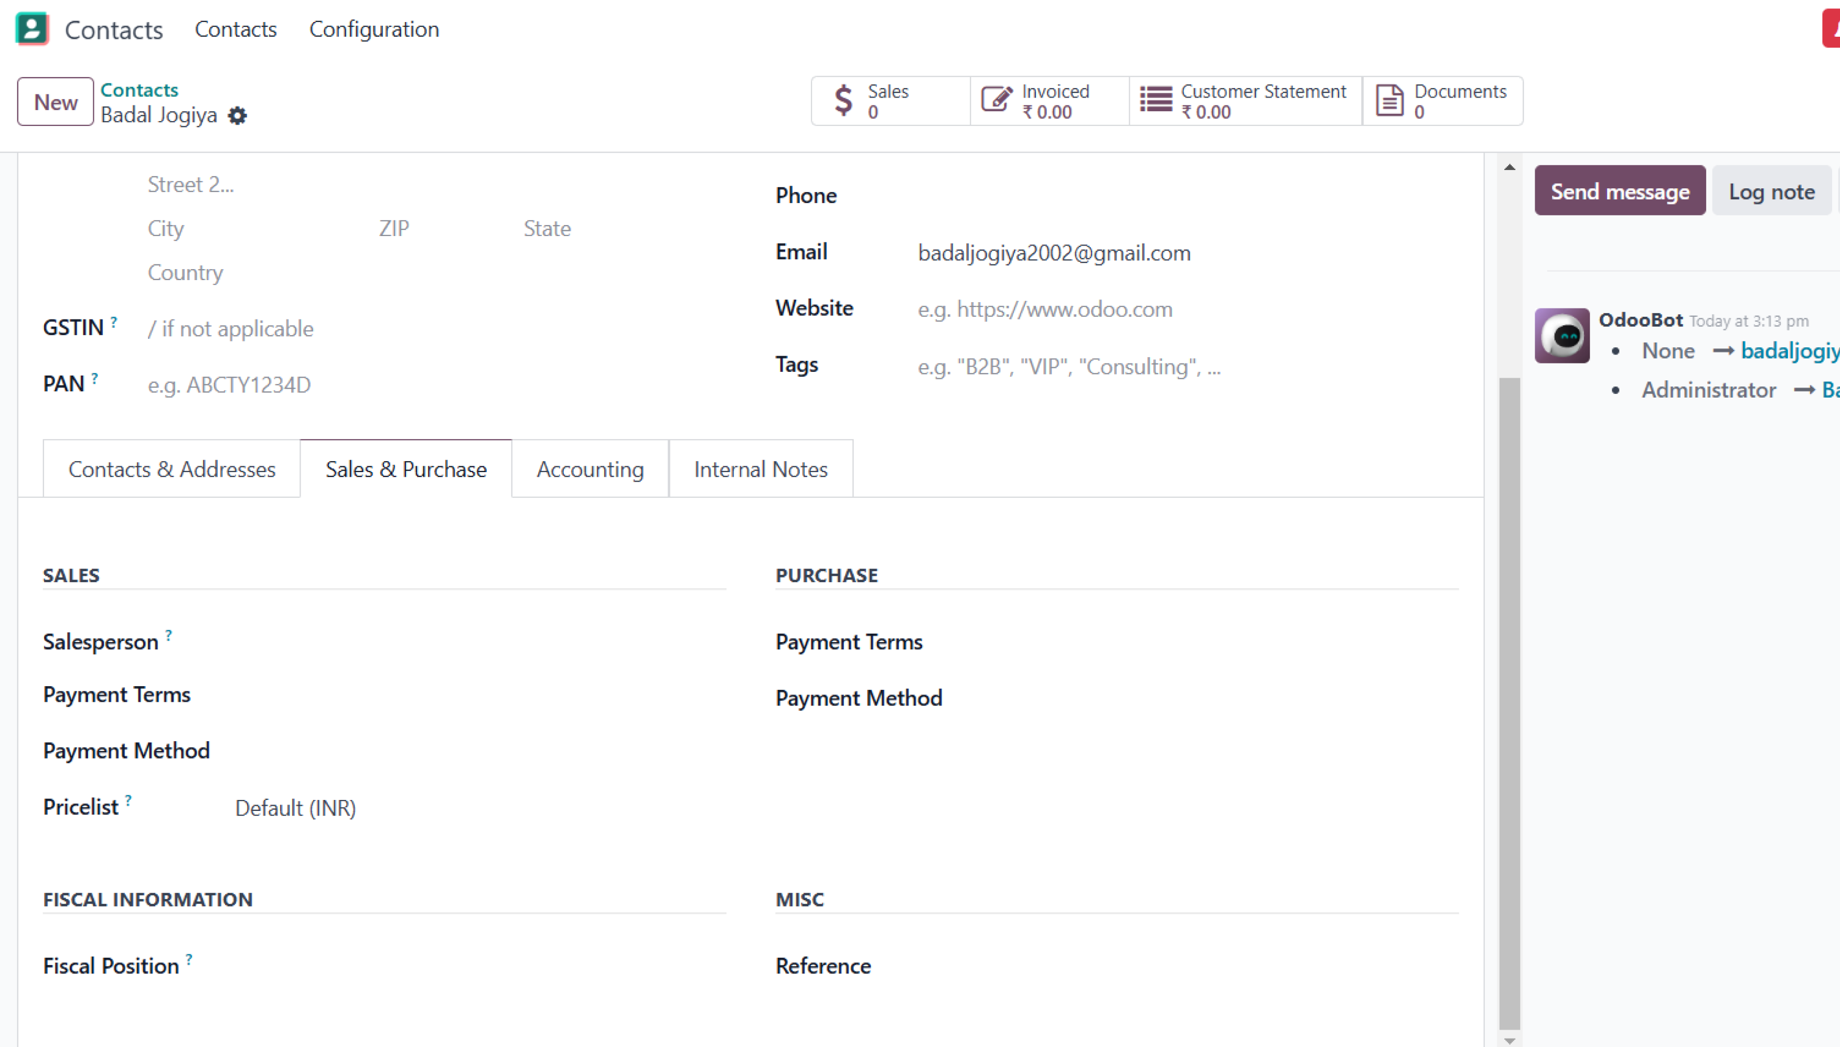1840x1047 pixels.
Task: Click the GSTIN help question mark
Action: [x=114, y=322]
